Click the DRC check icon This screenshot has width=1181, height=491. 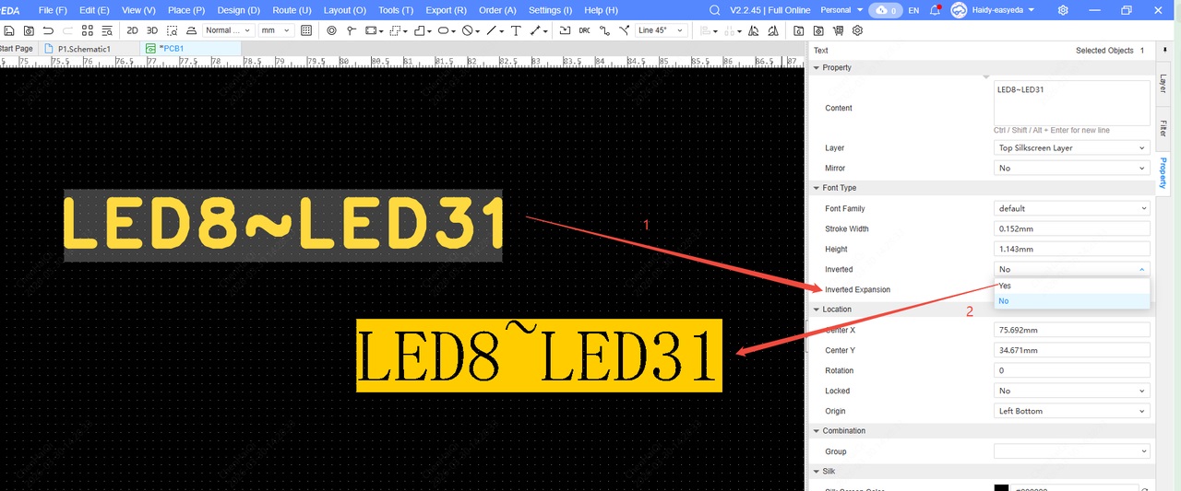point(584,30)
